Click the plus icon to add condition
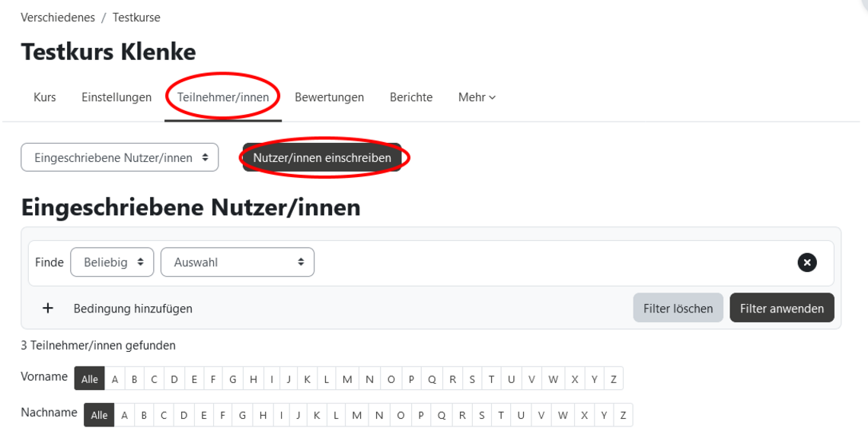868x434 pixels. pos(48,309)
